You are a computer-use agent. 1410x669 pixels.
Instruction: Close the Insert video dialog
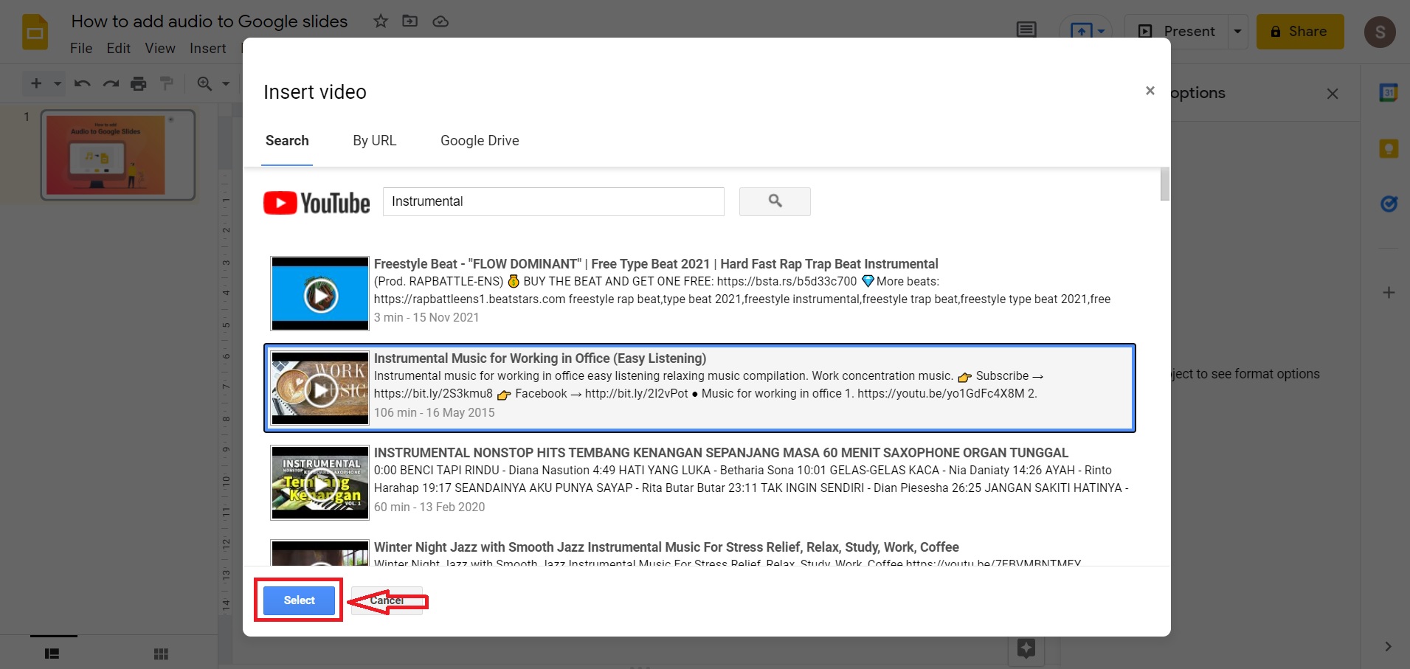click(1150, 91)
